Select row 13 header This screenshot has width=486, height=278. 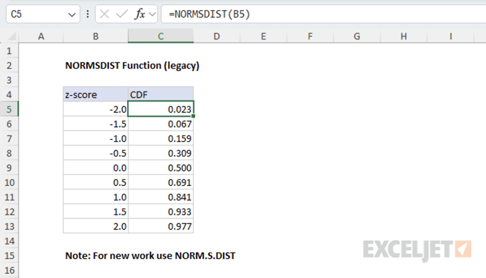pos(10,226)
